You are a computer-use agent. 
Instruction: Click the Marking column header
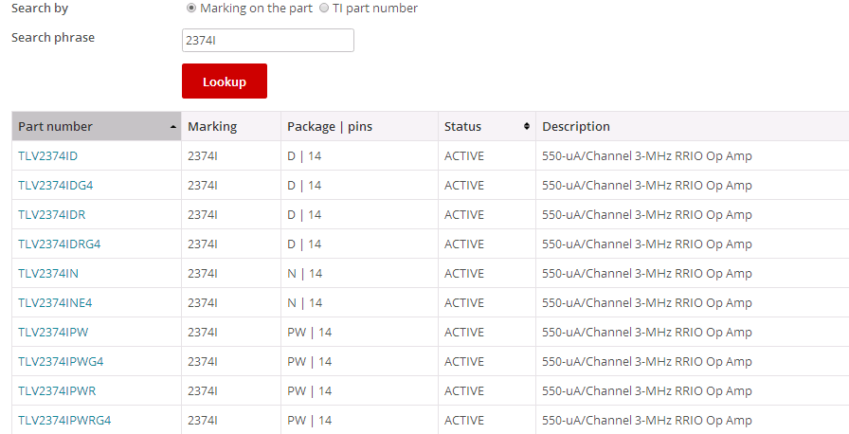pyautogui.click(x=212, y=127)
